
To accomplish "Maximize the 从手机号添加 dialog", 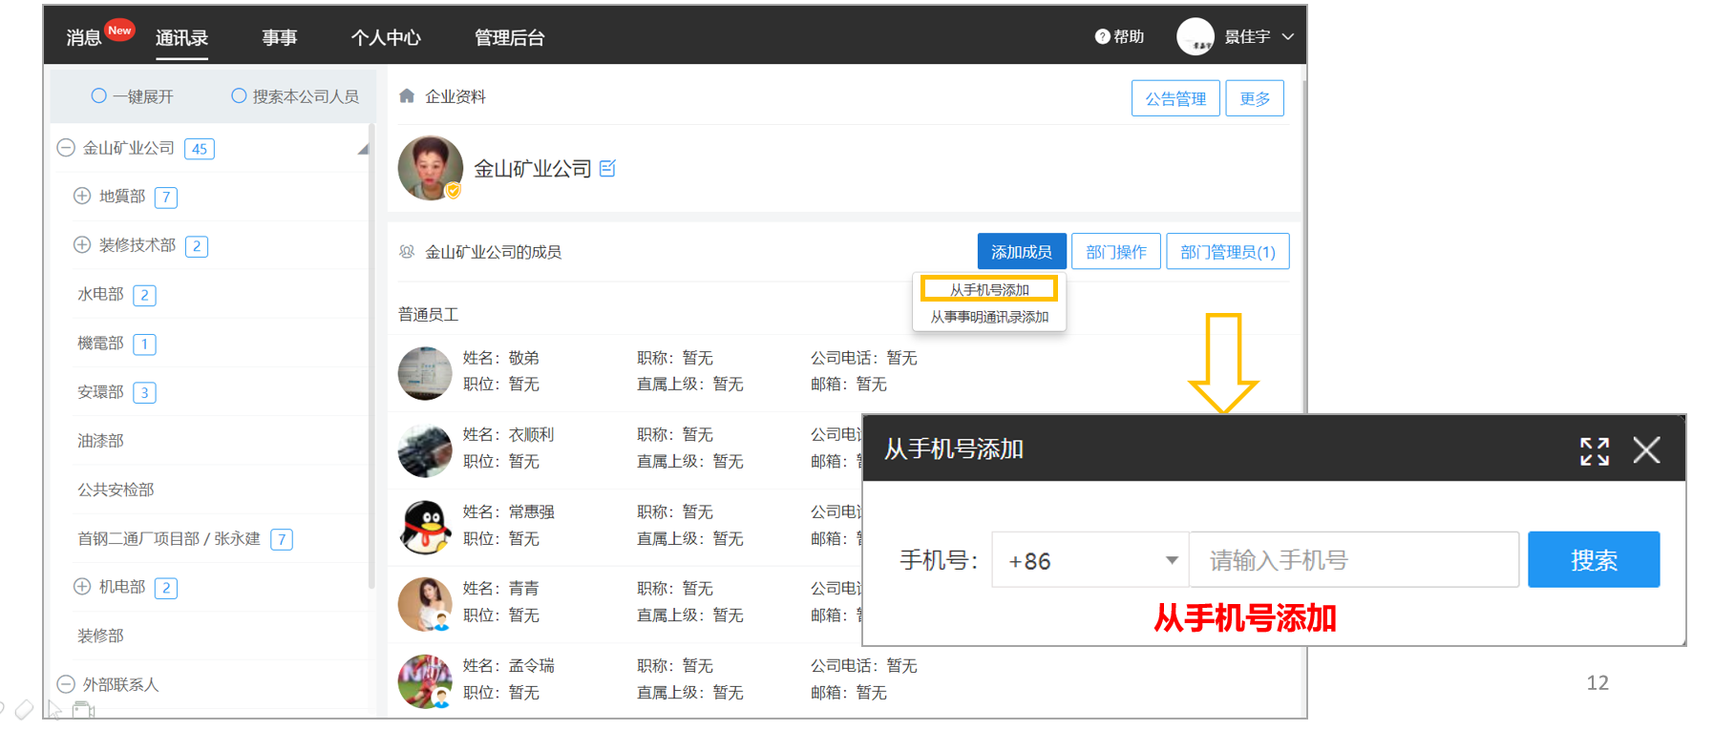I will (x=1595, y=450).
